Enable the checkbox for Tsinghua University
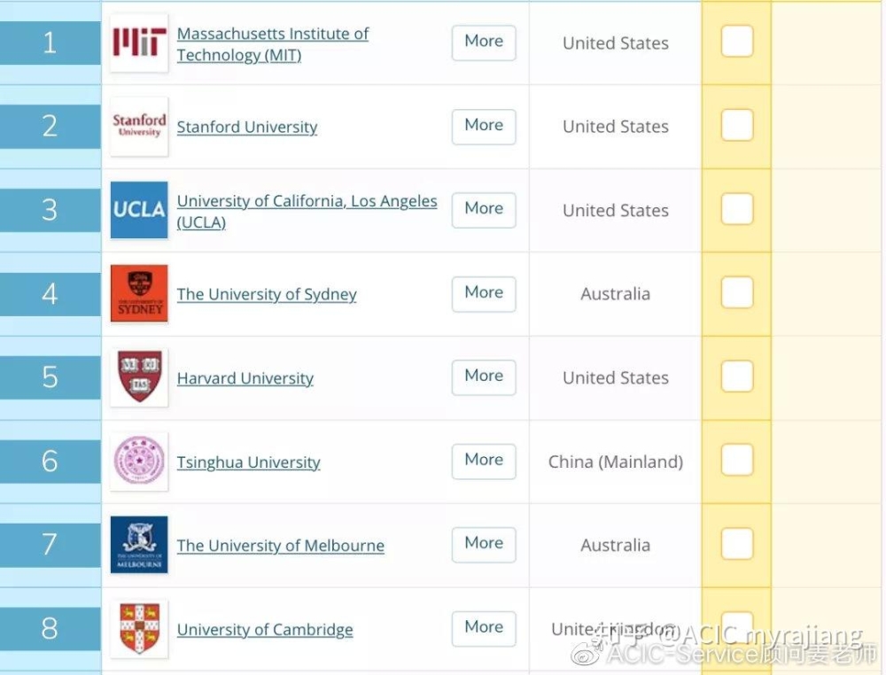 [x=737, y=460]
